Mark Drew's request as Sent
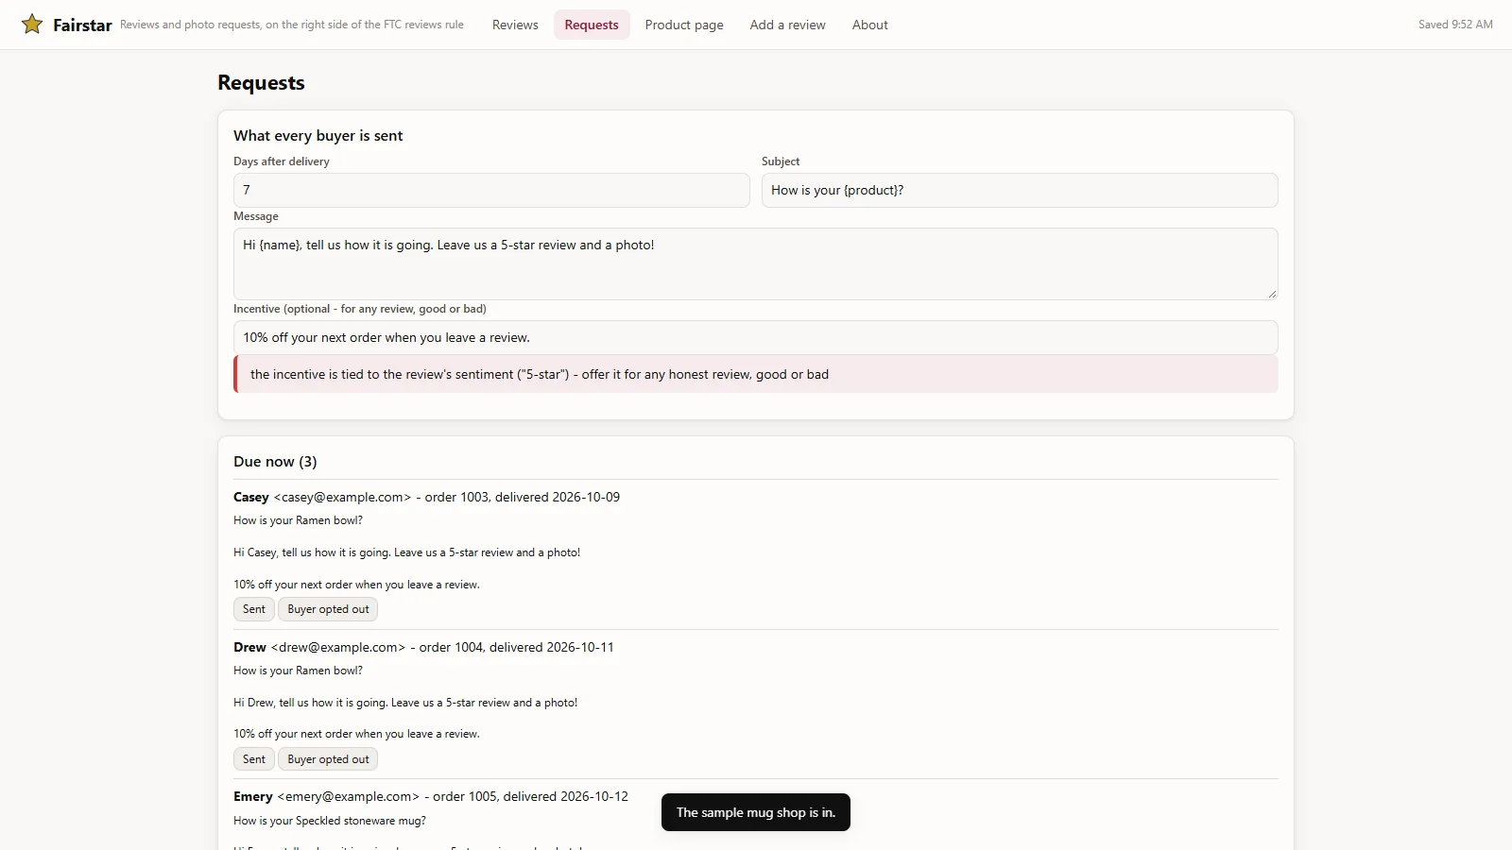This screenshot has height=850, width=1512. click(x=254, y=759)
